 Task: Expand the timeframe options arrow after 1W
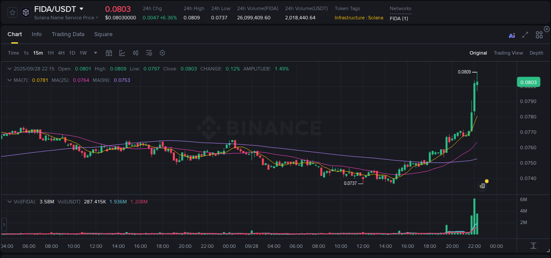point(95,53)
